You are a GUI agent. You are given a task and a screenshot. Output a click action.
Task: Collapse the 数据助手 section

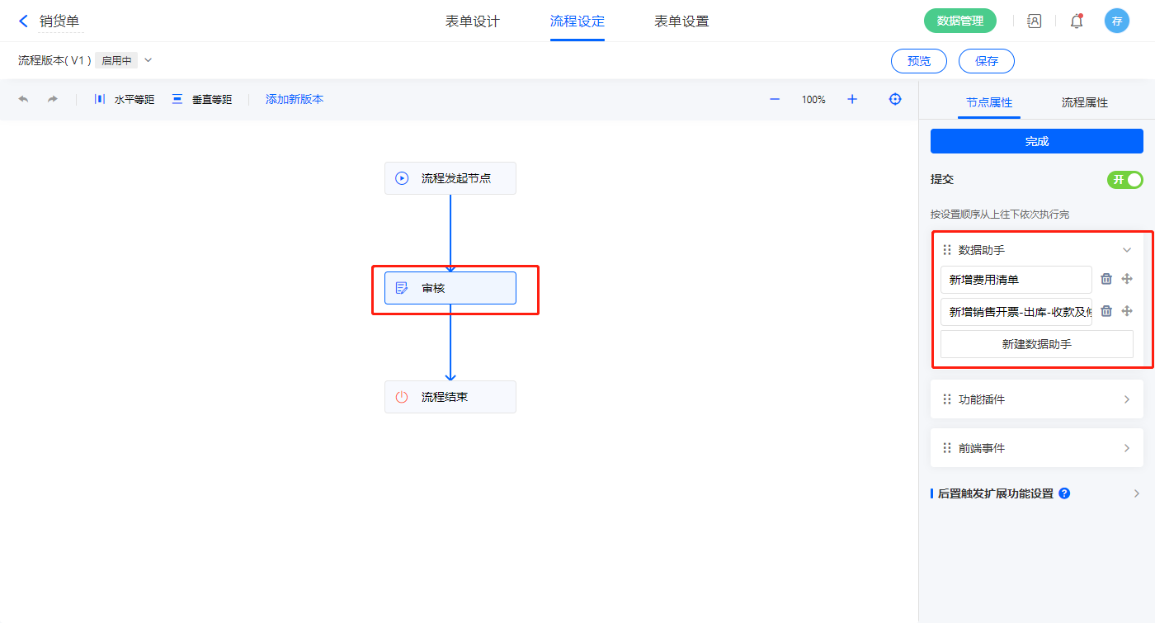(1127, 250)
